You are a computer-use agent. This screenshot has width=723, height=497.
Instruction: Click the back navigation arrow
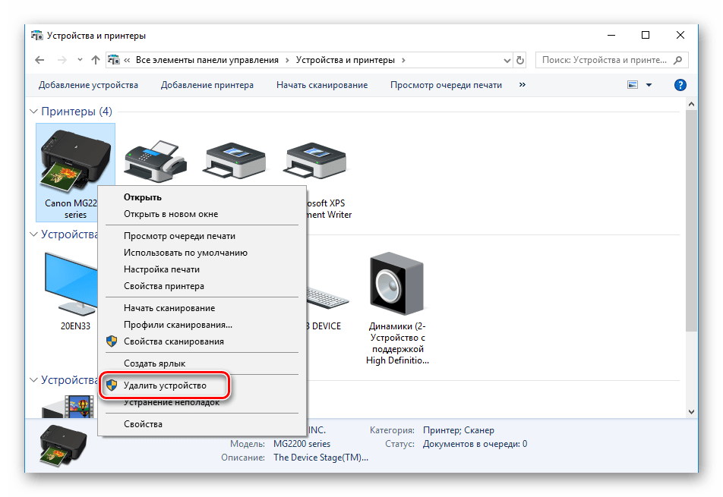pos(40,60)
